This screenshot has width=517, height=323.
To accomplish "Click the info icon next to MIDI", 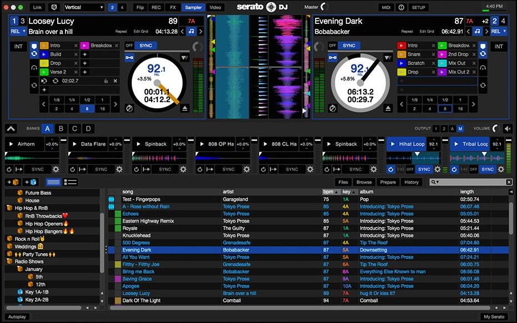I will 401,7.
